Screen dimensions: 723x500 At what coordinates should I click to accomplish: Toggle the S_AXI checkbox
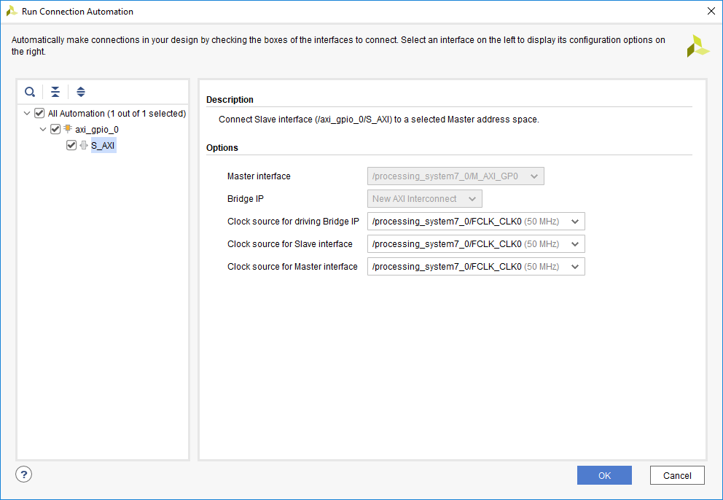(x=71, y=145)
